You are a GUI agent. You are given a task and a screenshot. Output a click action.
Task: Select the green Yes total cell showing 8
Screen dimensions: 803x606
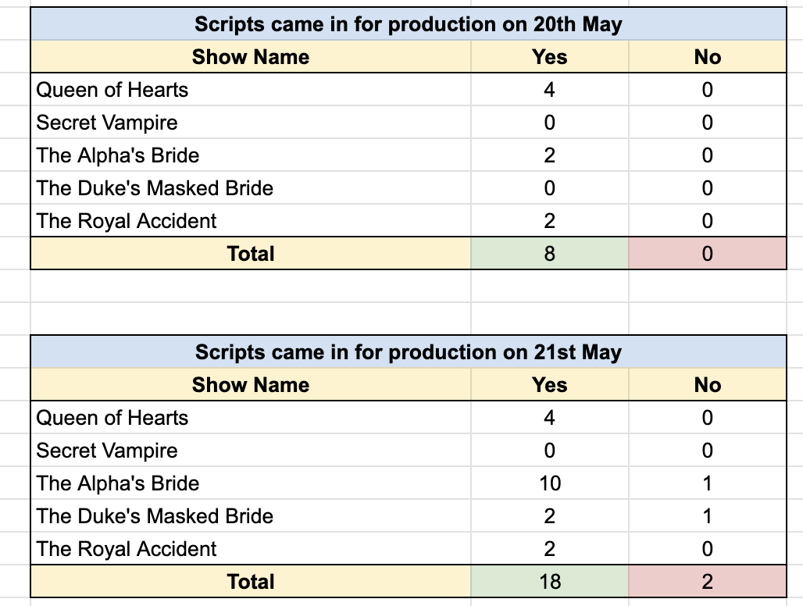(549, 253)
